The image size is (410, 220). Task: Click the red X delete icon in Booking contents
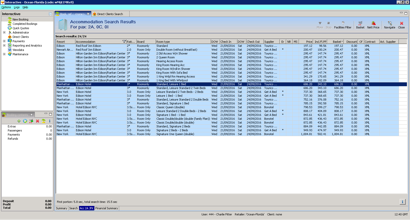[x=37, y=121]
